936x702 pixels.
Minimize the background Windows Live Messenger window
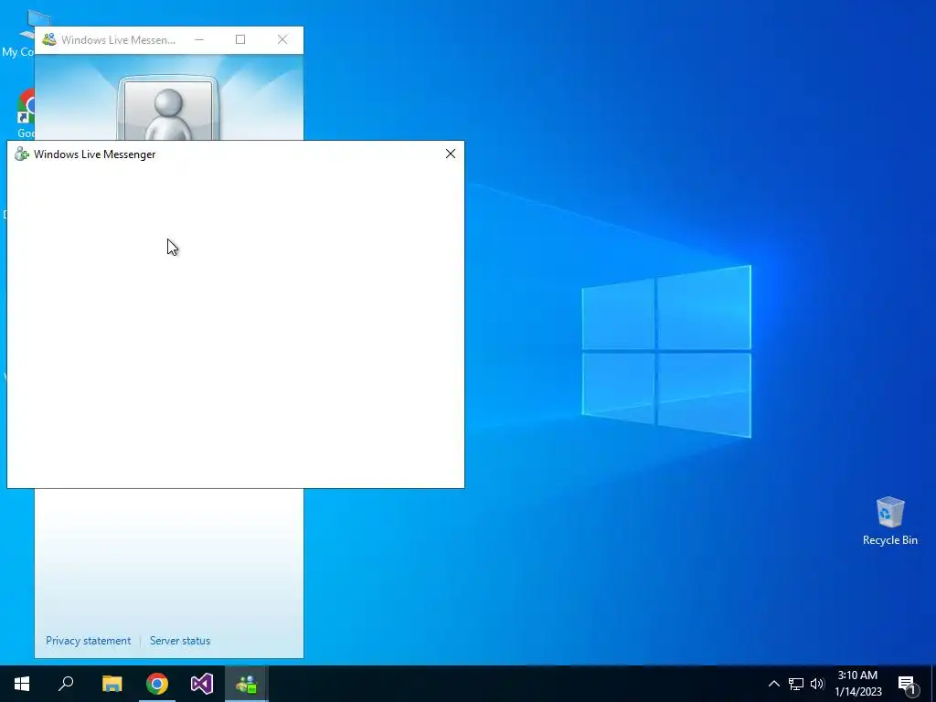(x=199, y=39)
